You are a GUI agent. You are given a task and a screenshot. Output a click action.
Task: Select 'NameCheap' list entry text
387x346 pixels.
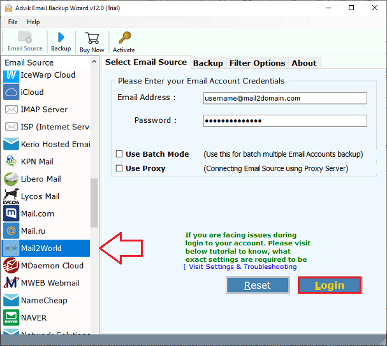[44, 300]
